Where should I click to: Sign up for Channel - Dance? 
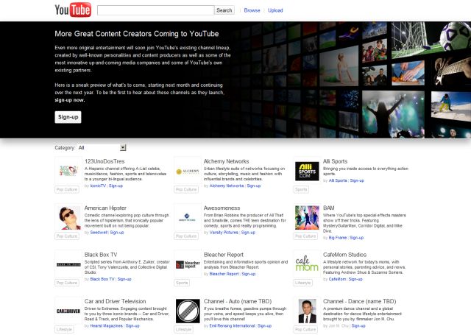coord(358,325)
